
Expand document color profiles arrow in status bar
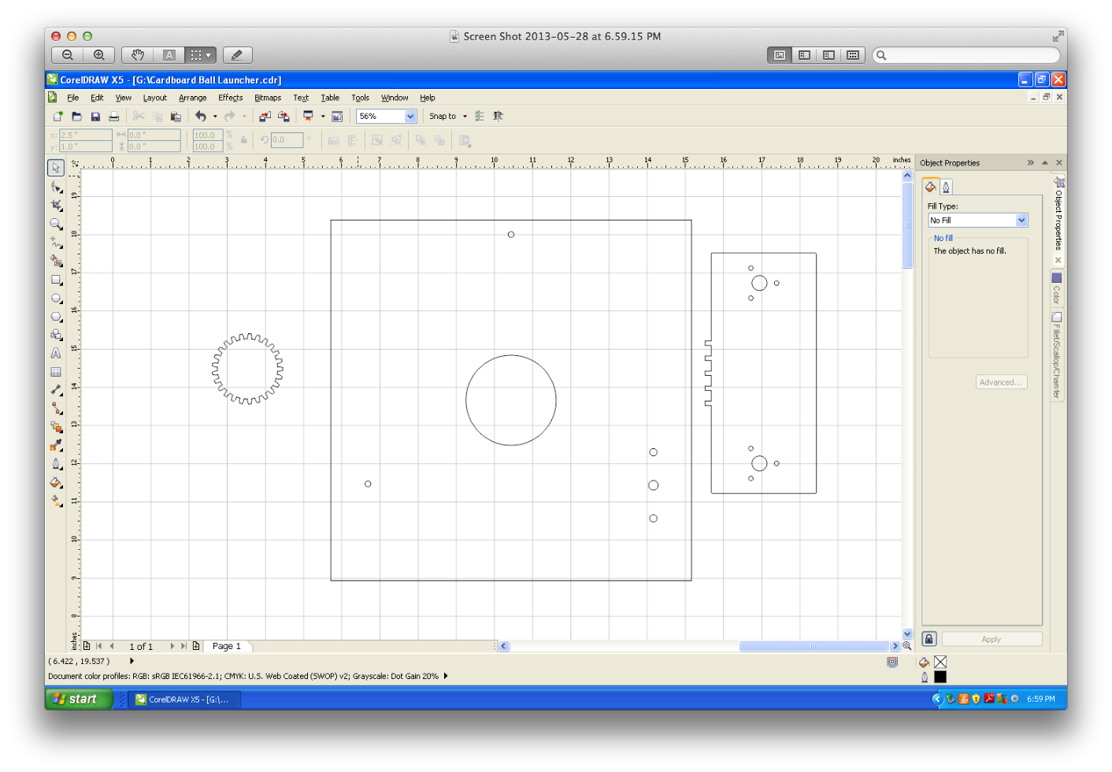click(x=446, y=676)
